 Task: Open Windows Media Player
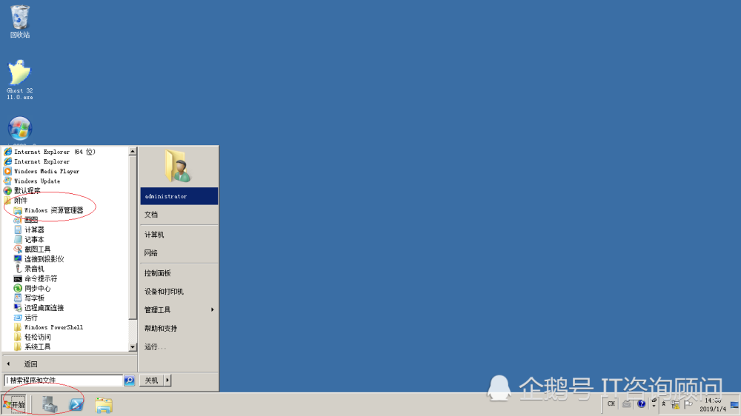41,172
